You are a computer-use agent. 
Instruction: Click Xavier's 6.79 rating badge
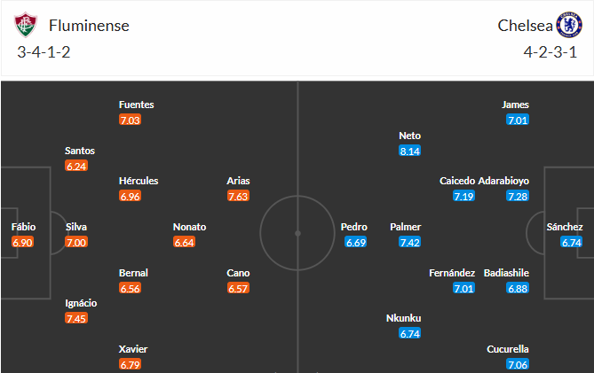click(x=130, y=364)
